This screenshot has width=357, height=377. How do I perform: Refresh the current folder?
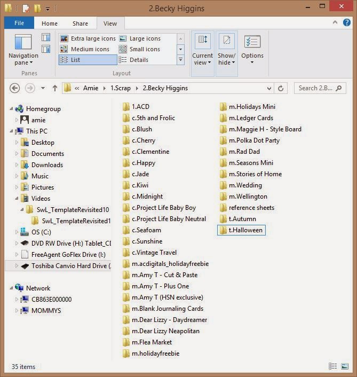(281, 88)
